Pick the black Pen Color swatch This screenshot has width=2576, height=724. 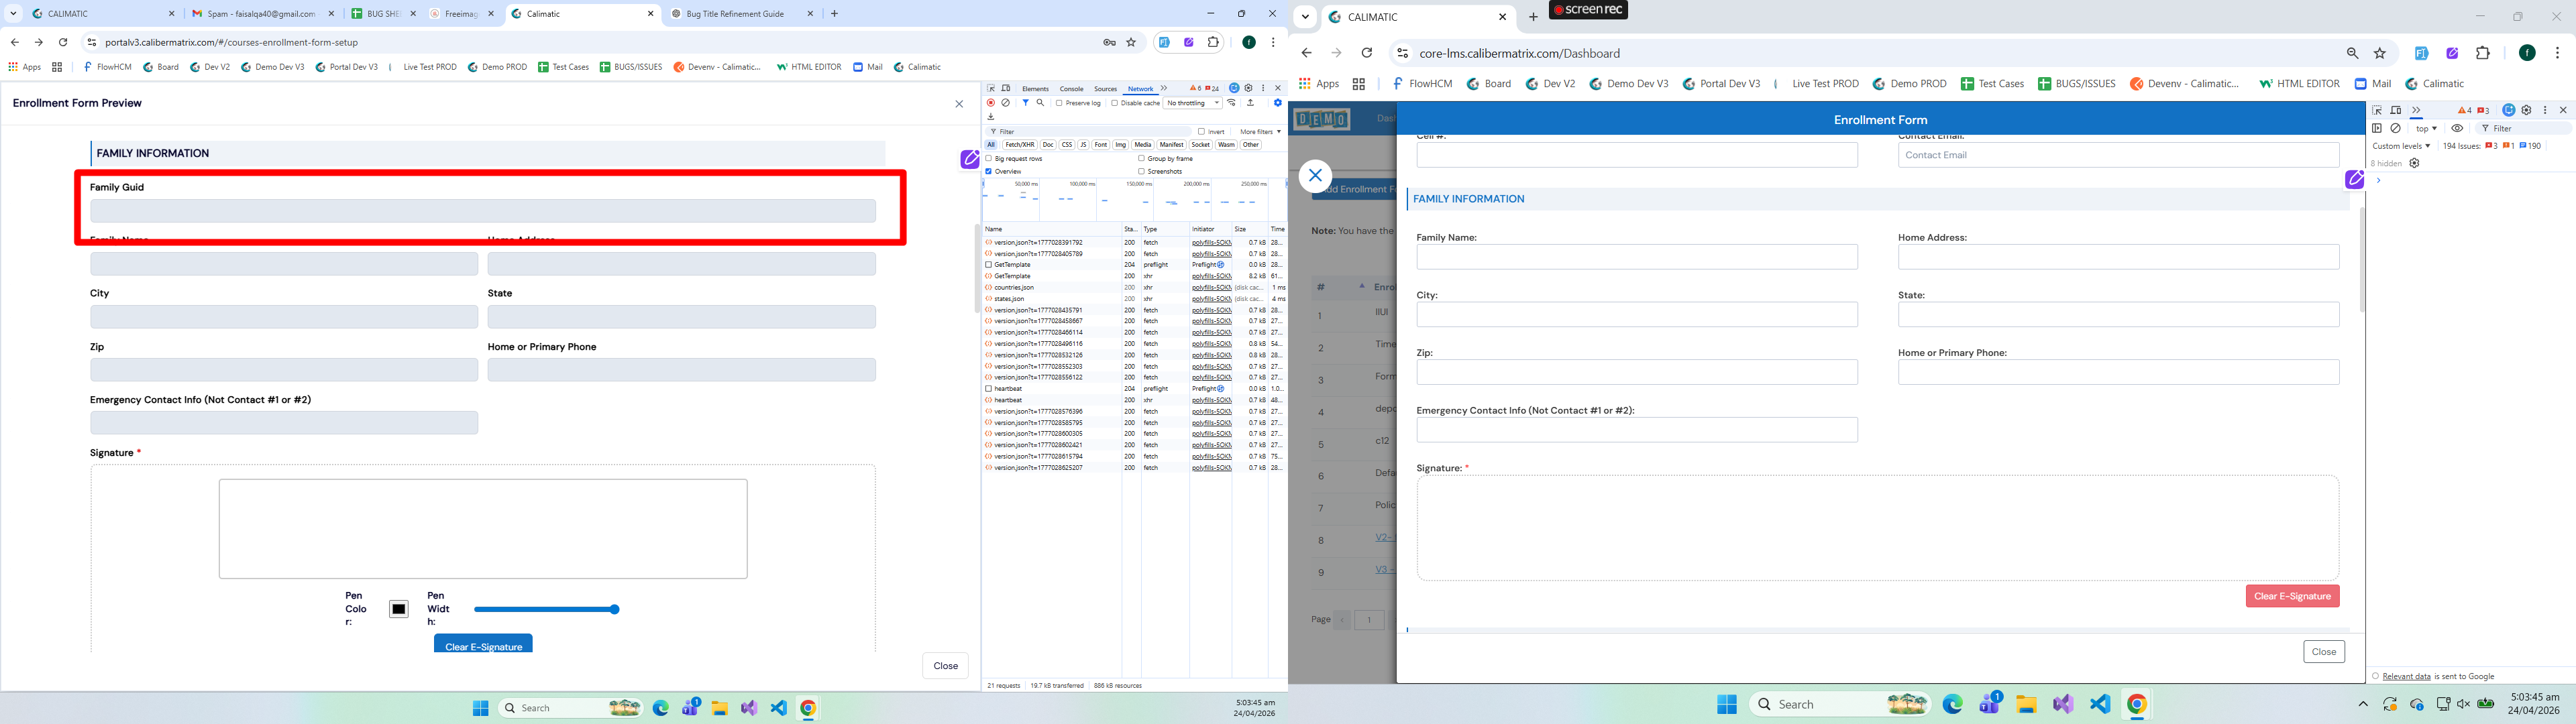(399, 609)
